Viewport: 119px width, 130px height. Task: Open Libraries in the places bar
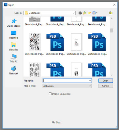click(x=14, y=46)
